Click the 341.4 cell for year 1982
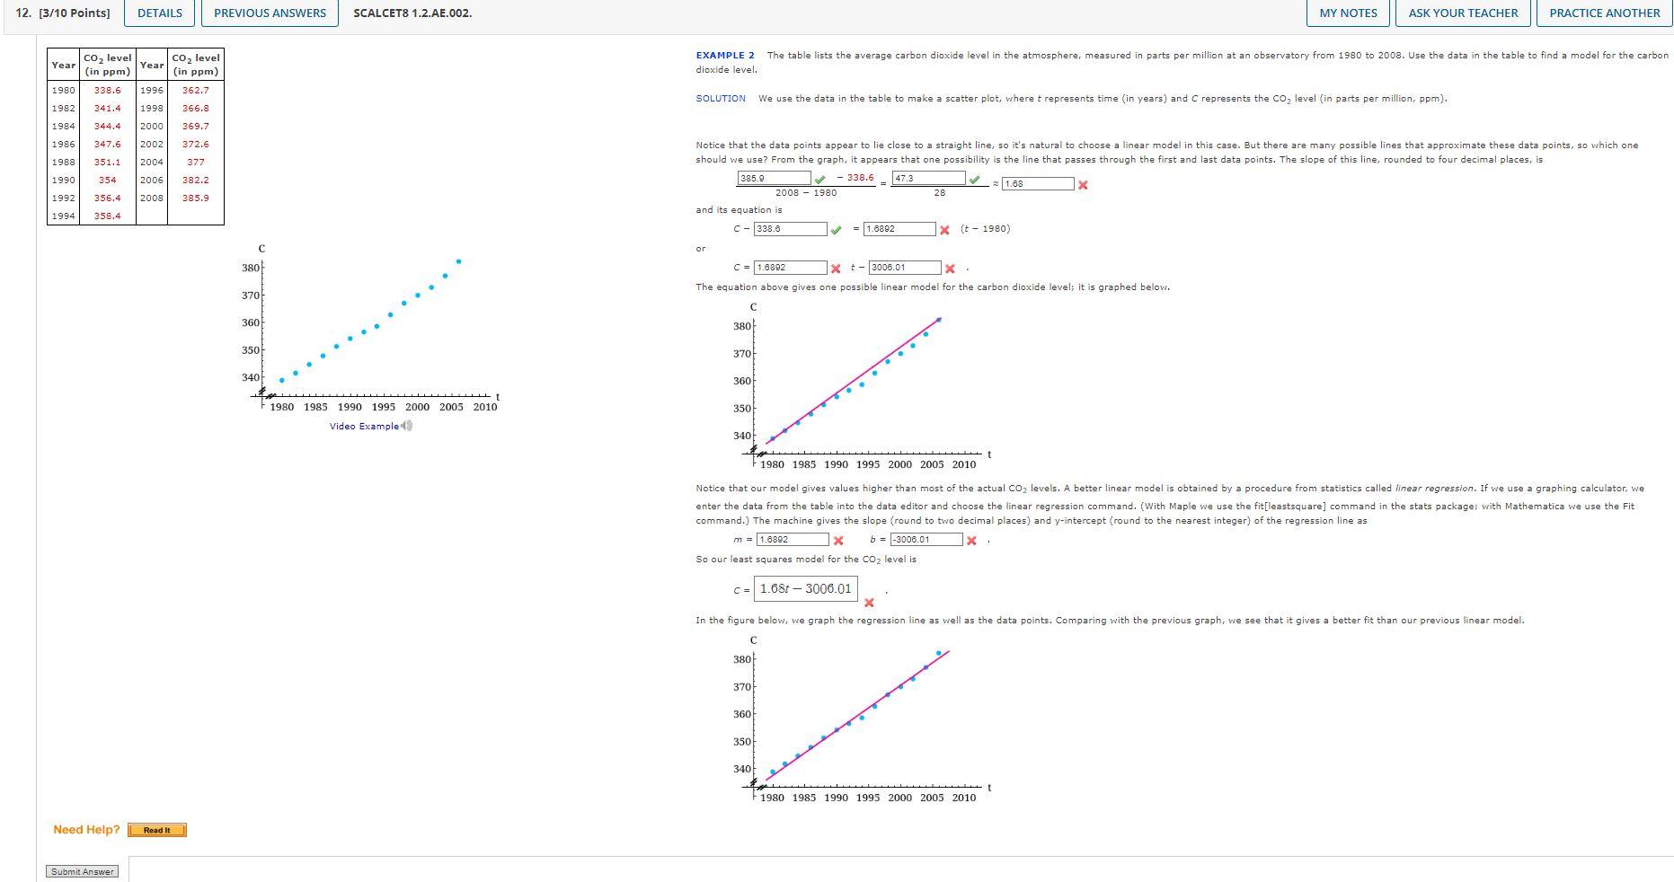Viewport: 1674px width, 882px height. pyautogui.click(x=107, y=108)
